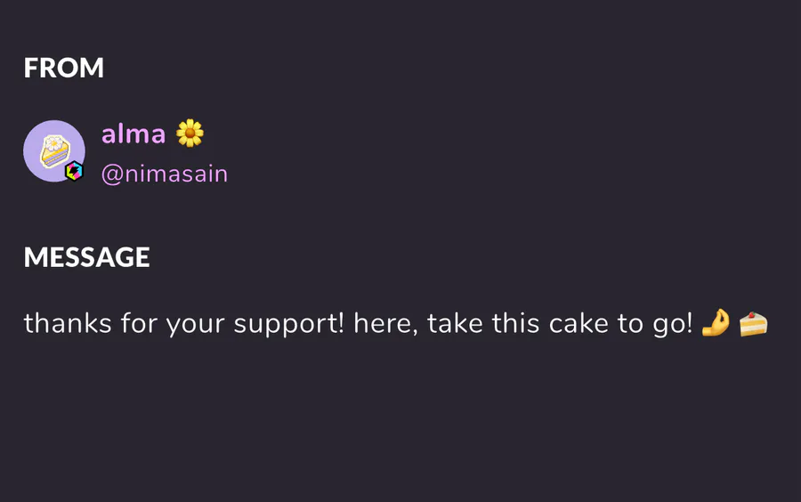Click the FROM heading

click(64, 68)
